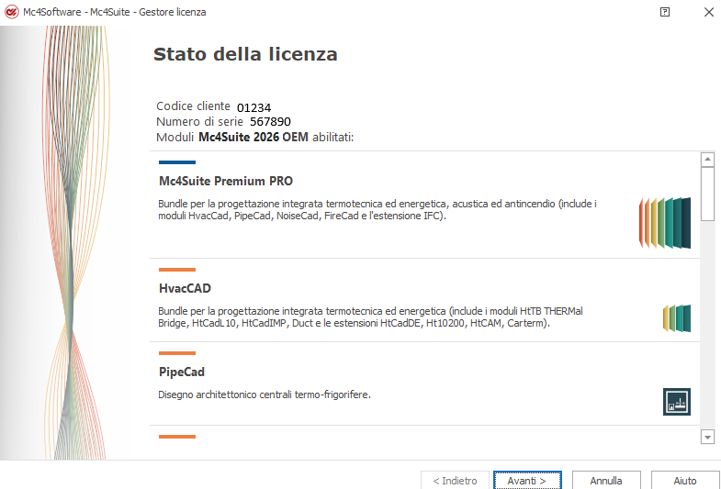Open the Aiuto help button
This screenshot has width=721, height=489.
(684, 481)
